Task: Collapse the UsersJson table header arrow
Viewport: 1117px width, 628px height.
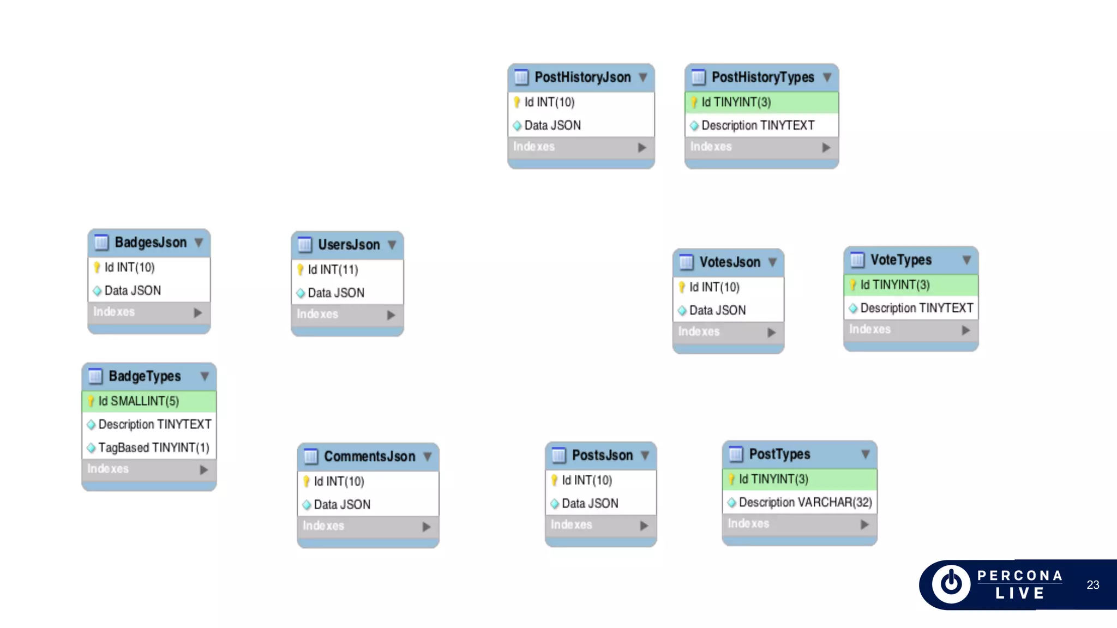Action: pos(392,245)
